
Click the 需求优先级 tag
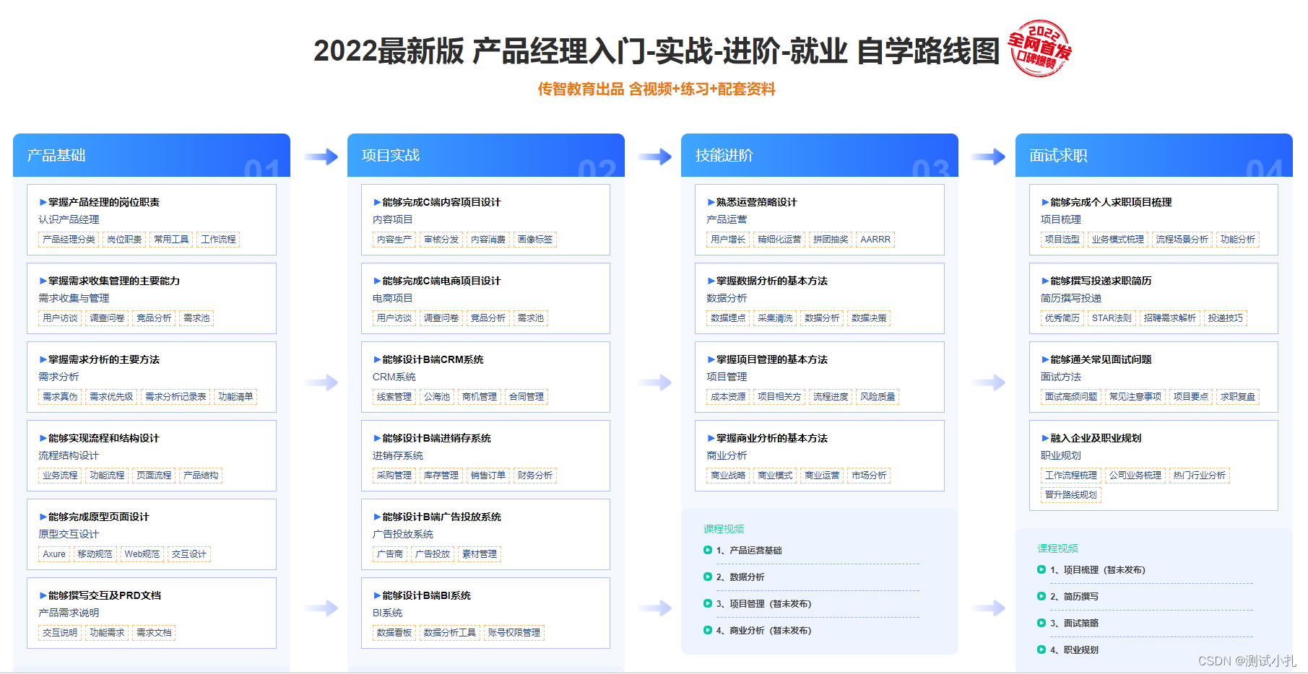coord(111,397)
